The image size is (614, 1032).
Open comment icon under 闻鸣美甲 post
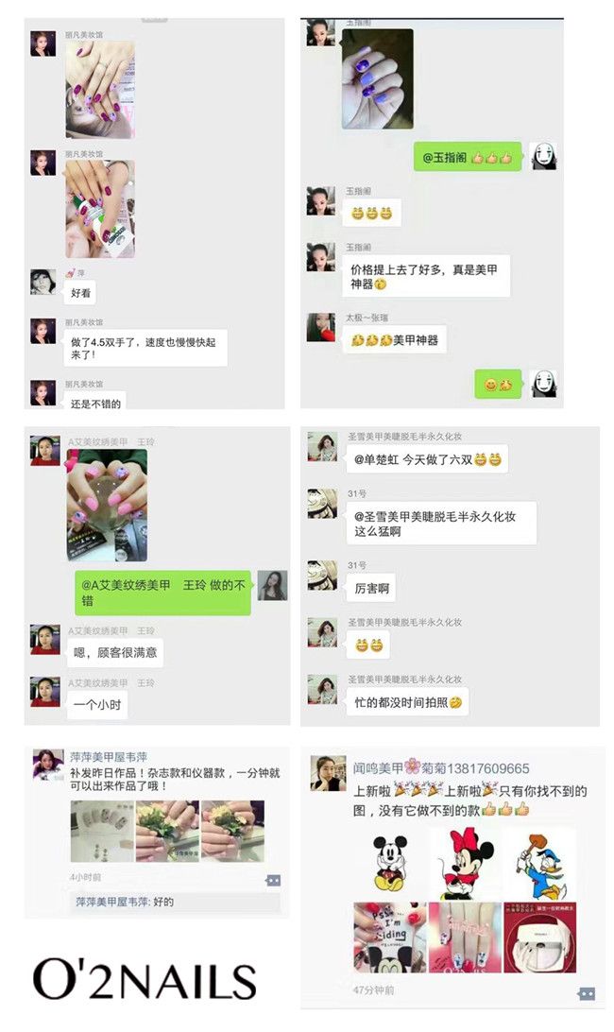(x=586, y=993)
